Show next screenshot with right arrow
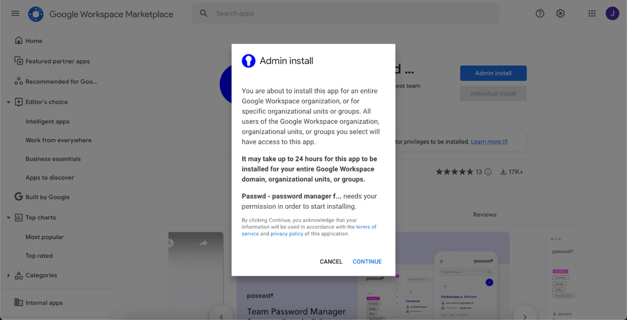Viewport: 627px width, 320px height. click(x=525, y=317)
